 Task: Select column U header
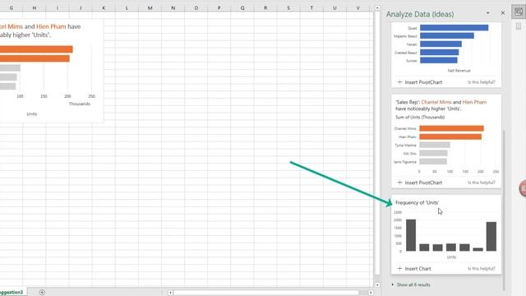[x=335, y=7]
